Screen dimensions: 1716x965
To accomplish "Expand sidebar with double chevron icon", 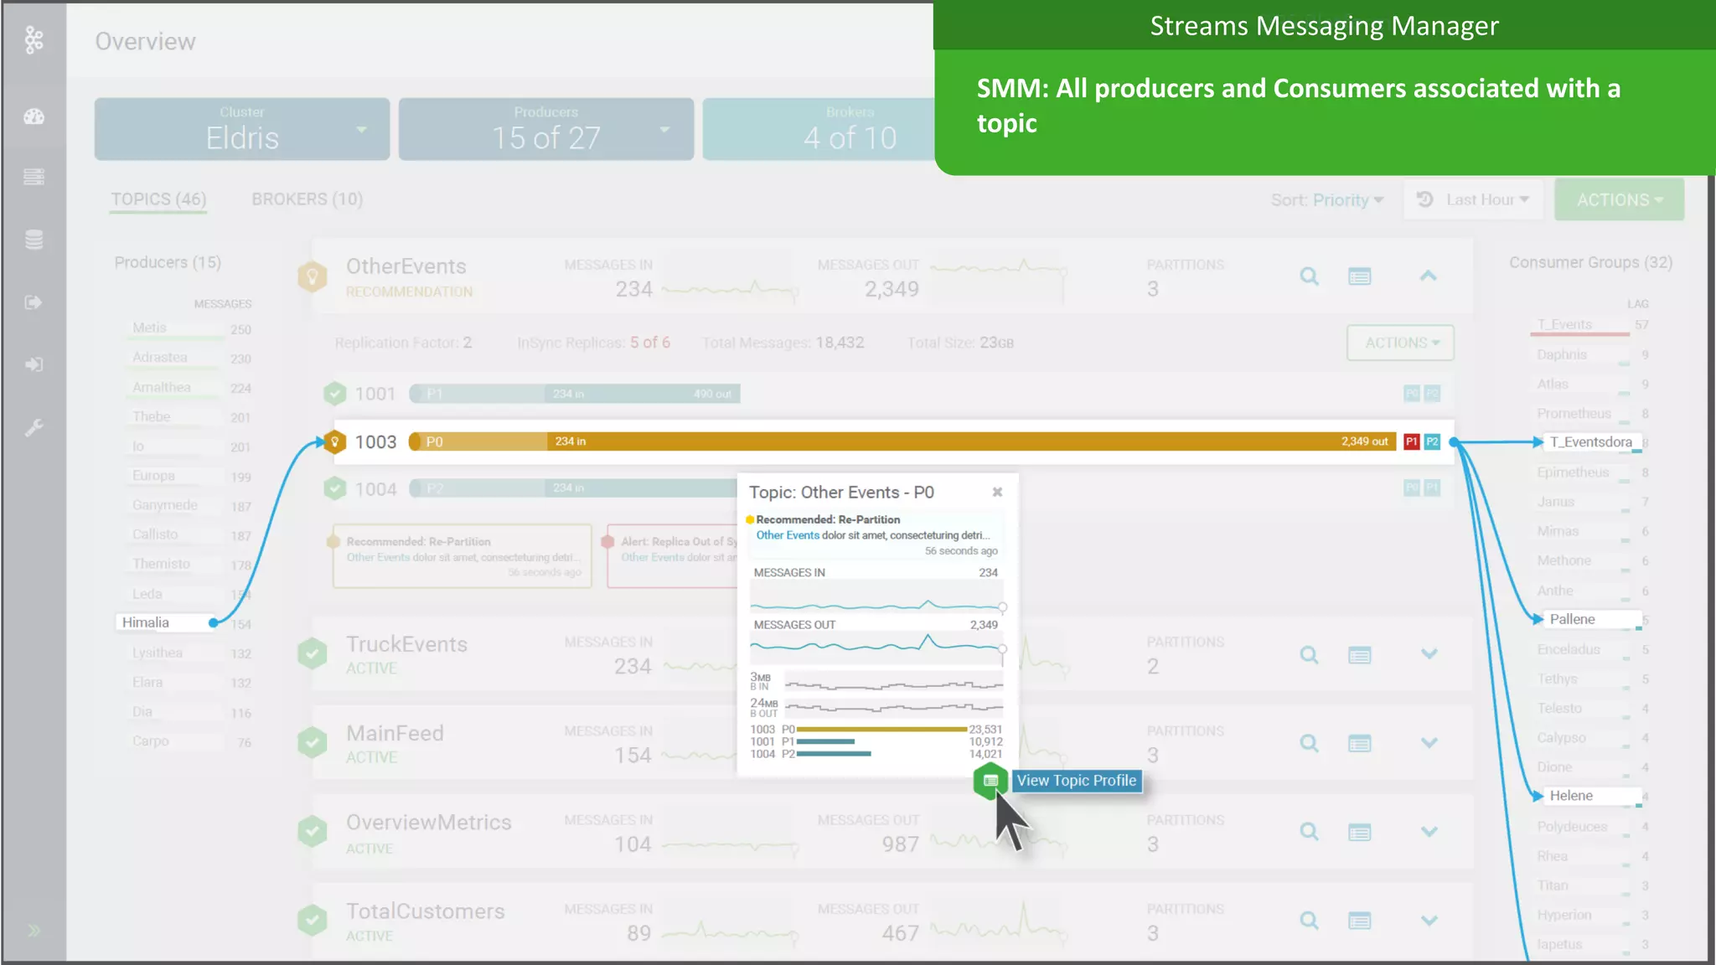I will pos(34,931).
